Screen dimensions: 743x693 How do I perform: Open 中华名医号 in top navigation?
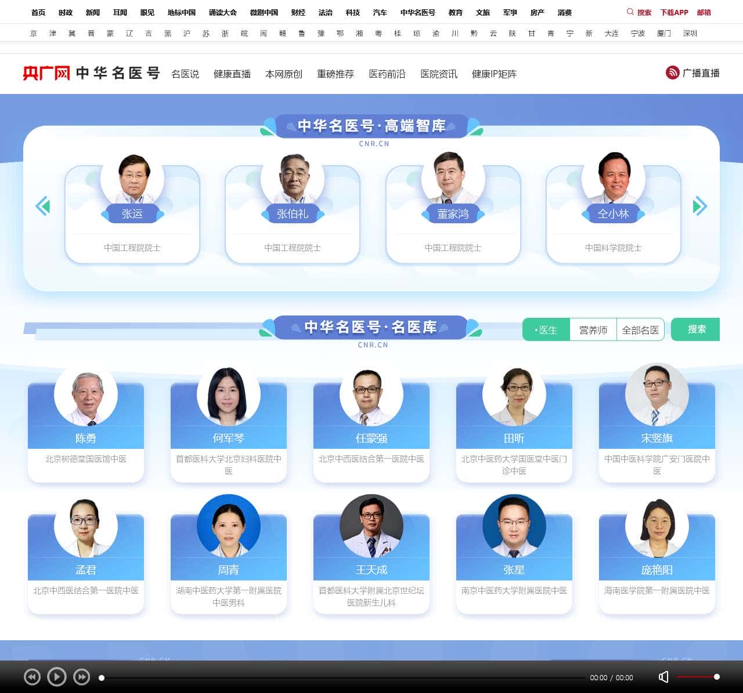coord(418,12)
